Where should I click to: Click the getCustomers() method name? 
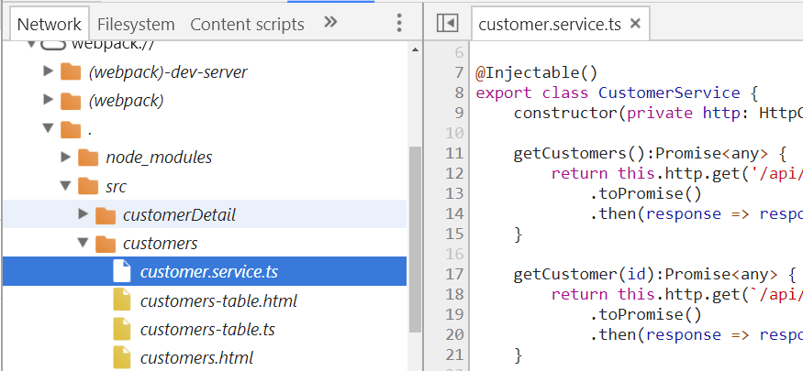coord(579,153)
